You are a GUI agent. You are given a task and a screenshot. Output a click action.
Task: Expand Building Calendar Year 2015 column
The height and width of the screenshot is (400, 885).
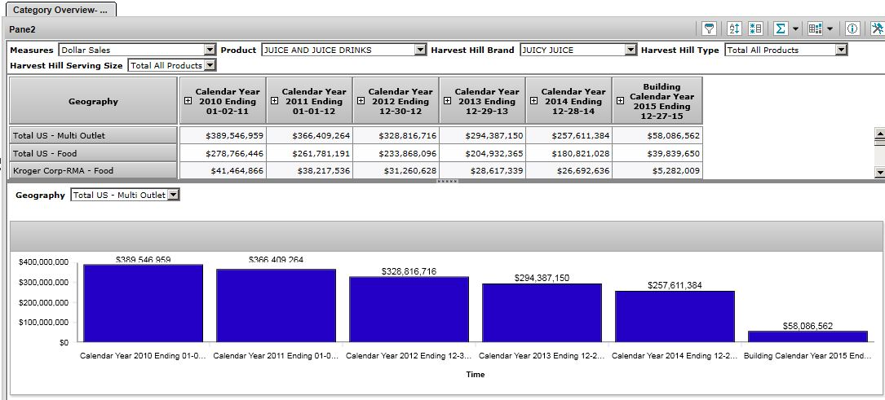point(621,101)
